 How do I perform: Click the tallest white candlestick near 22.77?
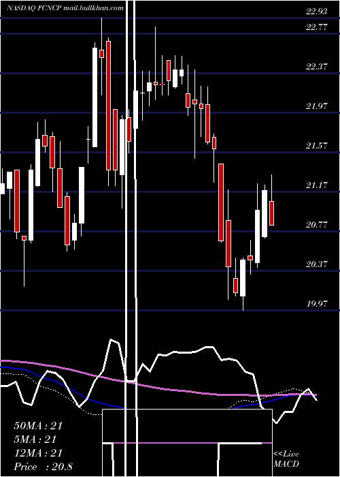[x=95, y=97]
